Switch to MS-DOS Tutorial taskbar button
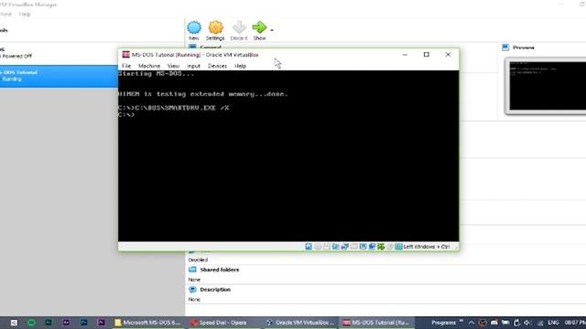586x329 pixels. click(376, 323)
